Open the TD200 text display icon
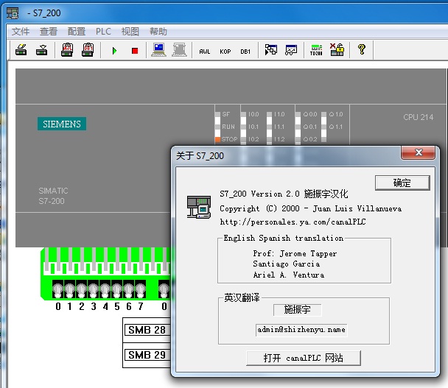The image size is (448, 388). pos(316,50)
